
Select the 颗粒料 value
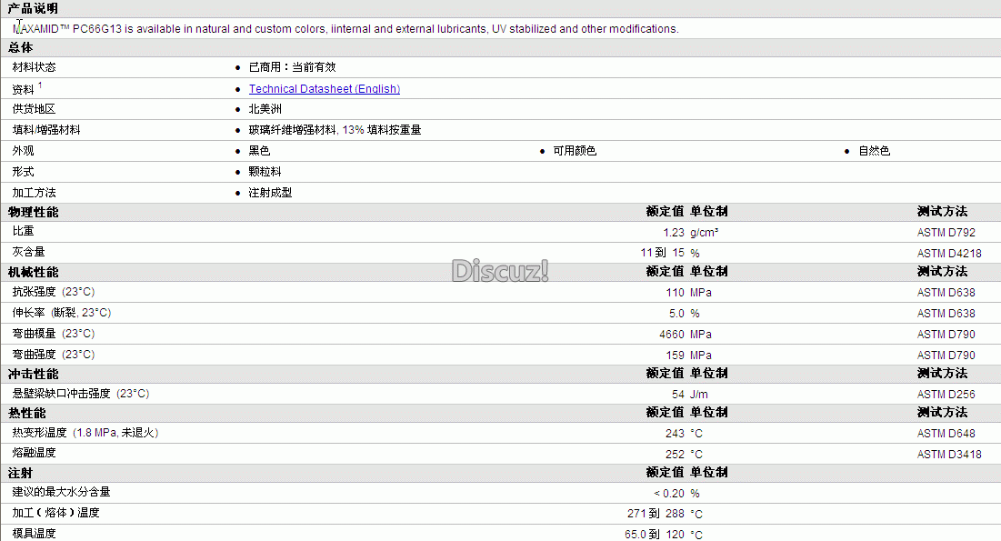(x=265, y=172)
